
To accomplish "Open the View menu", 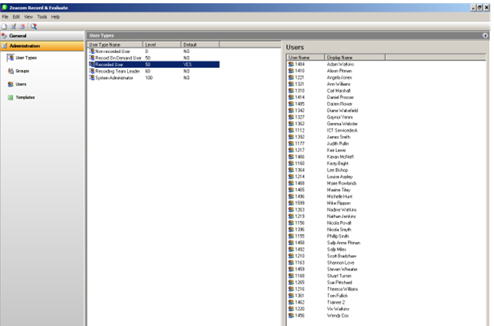I will tap(29, 16).
